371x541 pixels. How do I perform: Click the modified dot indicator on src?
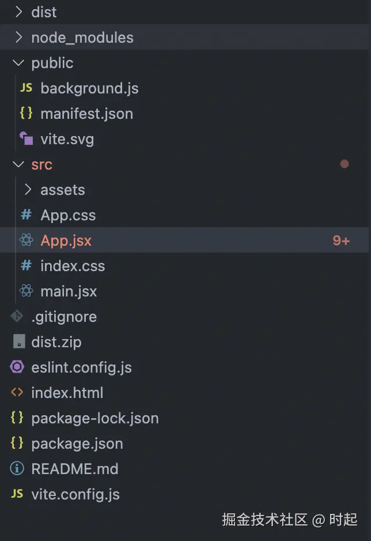click(344, 164)
